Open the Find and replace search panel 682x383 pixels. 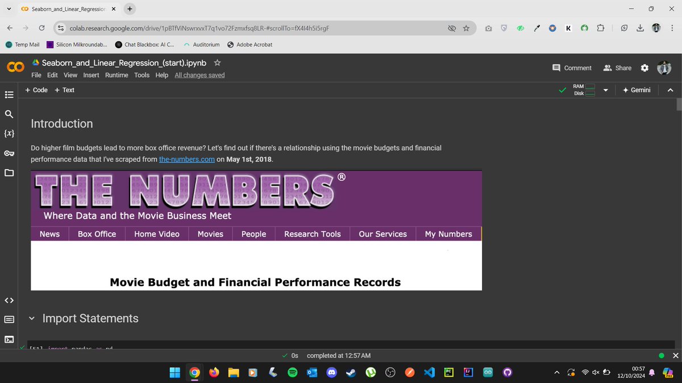9,114
